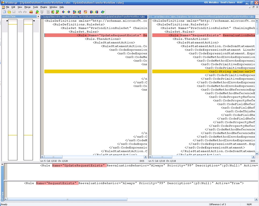Minimize the inner document window button
This screenshot has width=259, height=206.
click(x=250, y=7)
